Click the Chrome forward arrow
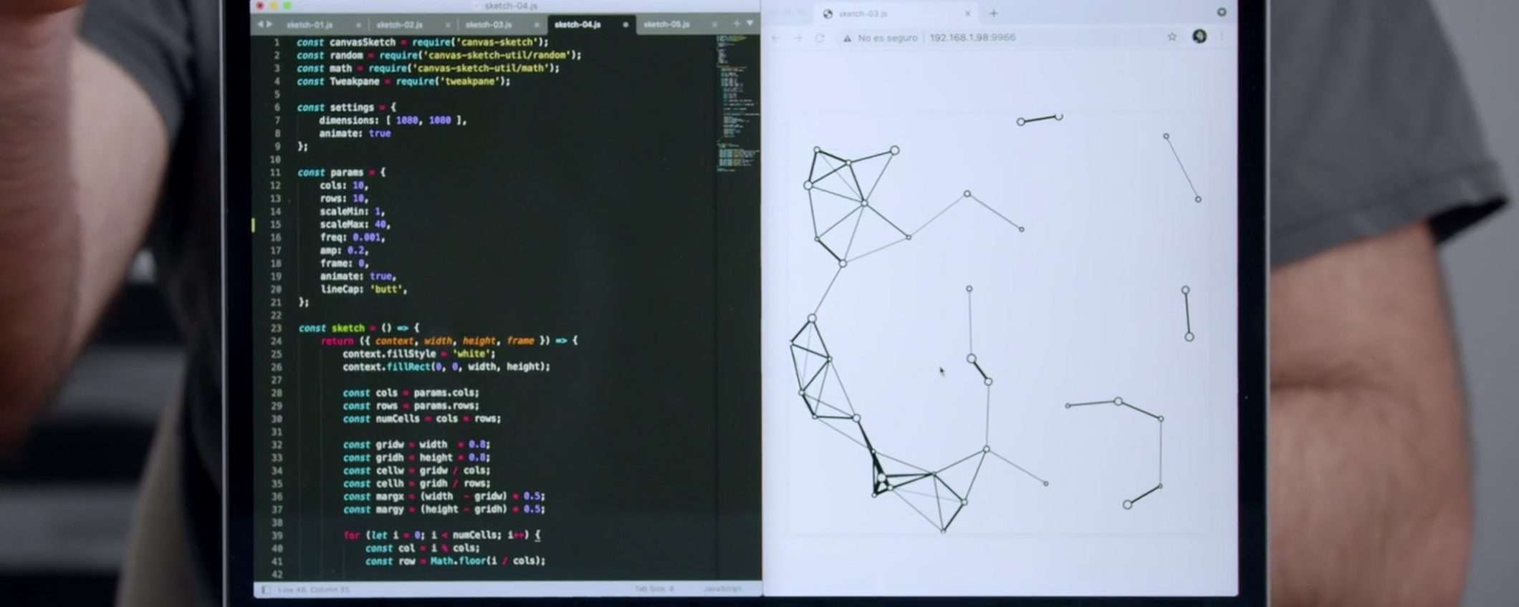The width and height of the screenshot is (1519, 607). (798, 38)
